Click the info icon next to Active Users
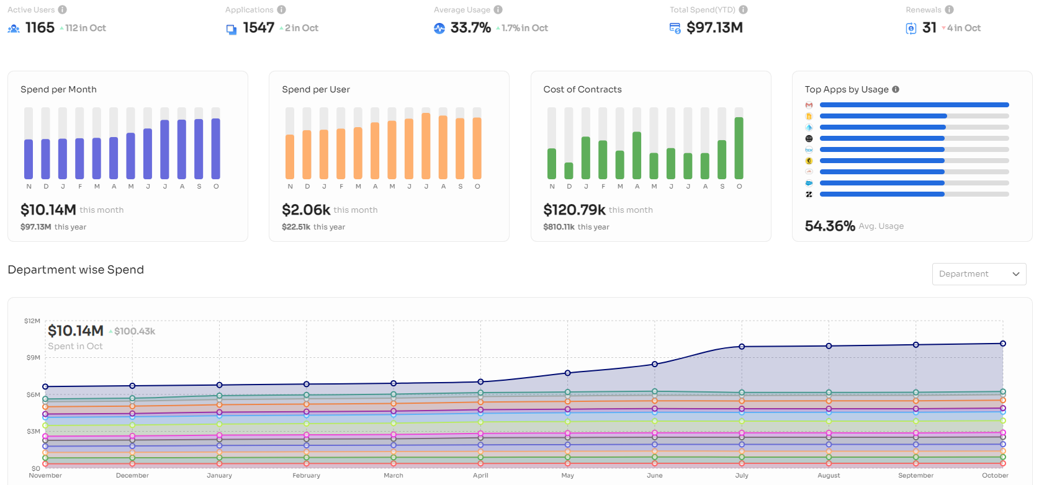 coord(62,10)
